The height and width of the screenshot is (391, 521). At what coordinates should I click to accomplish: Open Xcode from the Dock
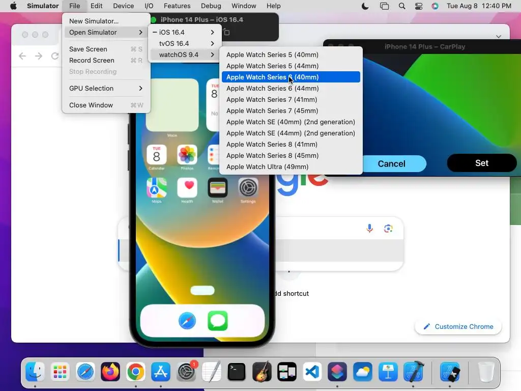tap(413, 371)
